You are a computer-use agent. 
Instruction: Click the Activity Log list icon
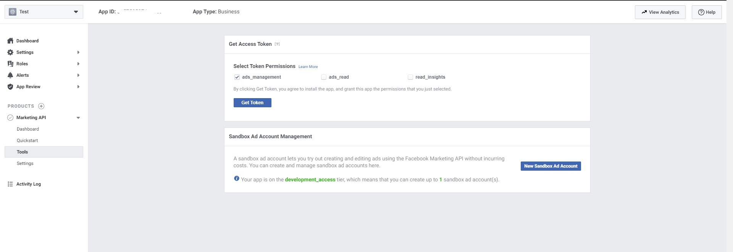[x=10, y=184]
